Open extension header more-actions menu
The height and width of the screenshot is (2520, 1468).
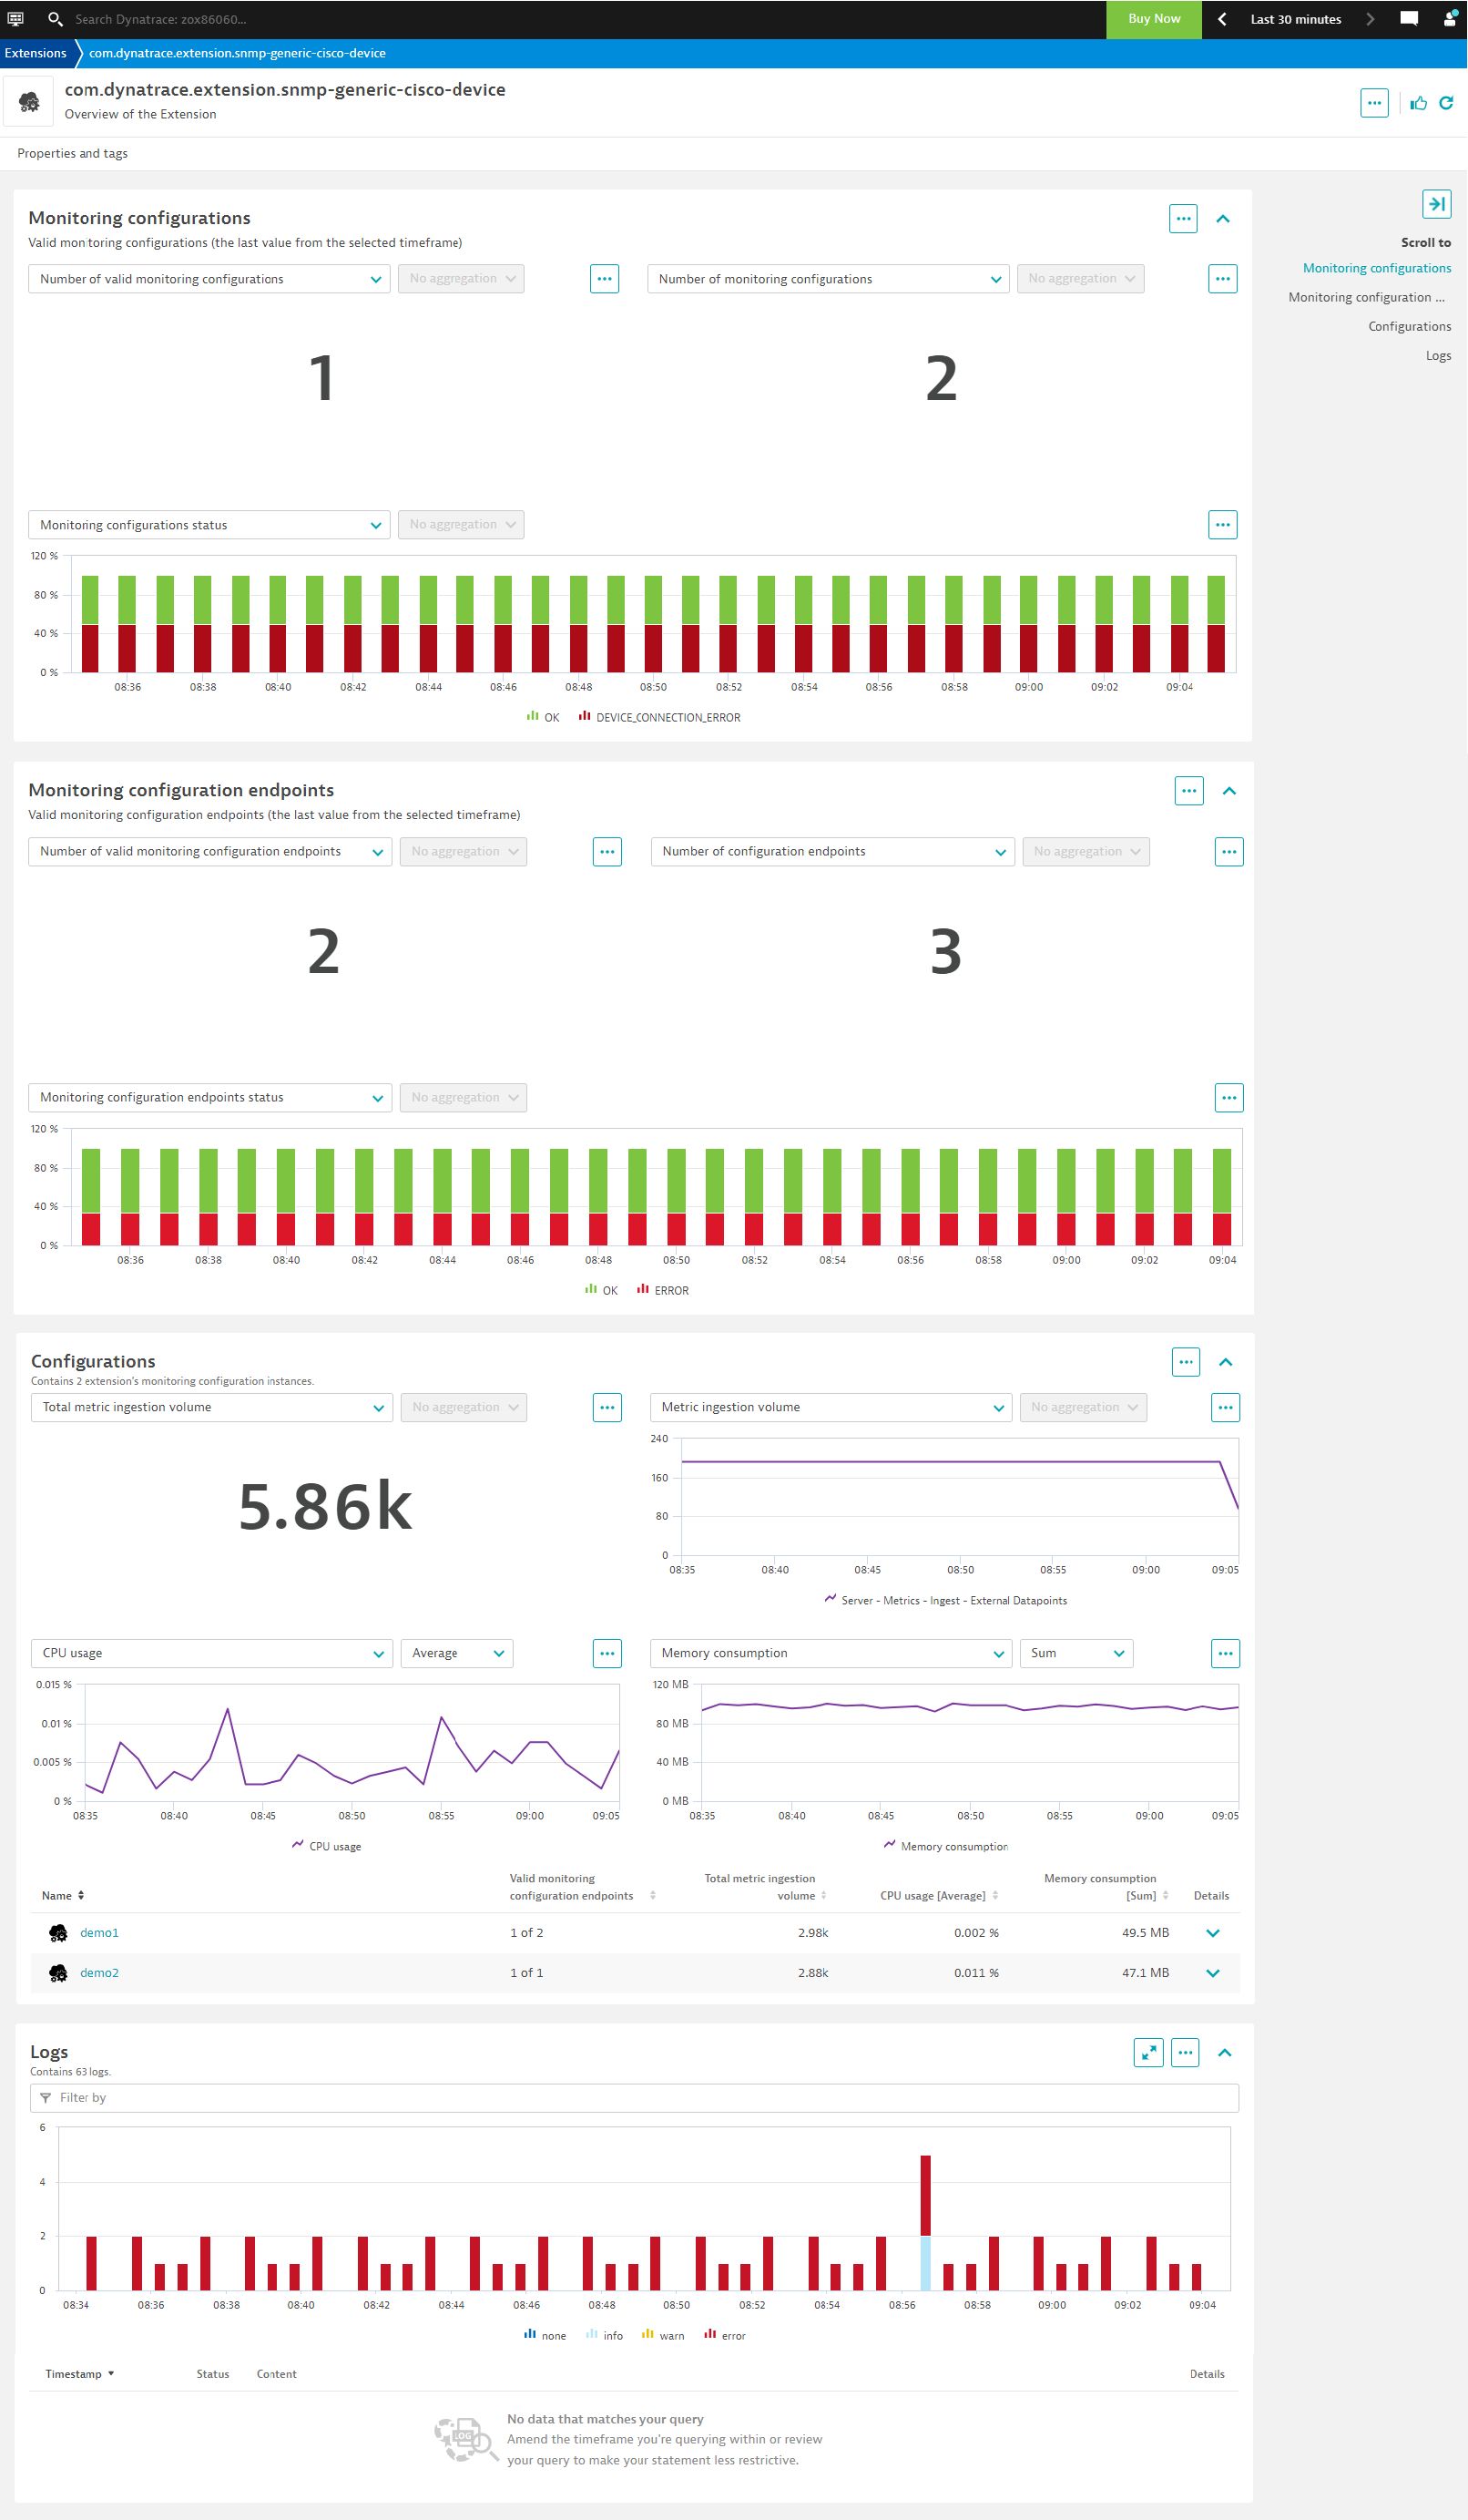(x=1374, y=103)
